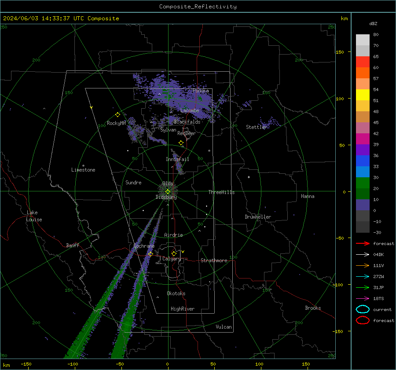Click the Olds map label
The height and width of the screenshot is (370, 396).
click(x=168, y=183)
